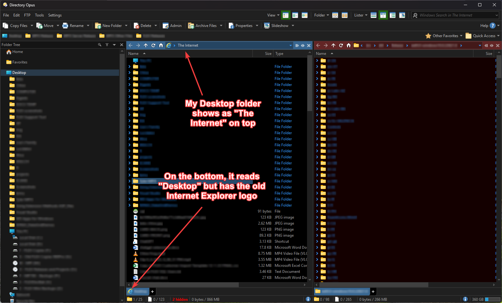Switch to Thumbnails view mode icon
This screenshot has width=502, height=303.
(305, 15)
